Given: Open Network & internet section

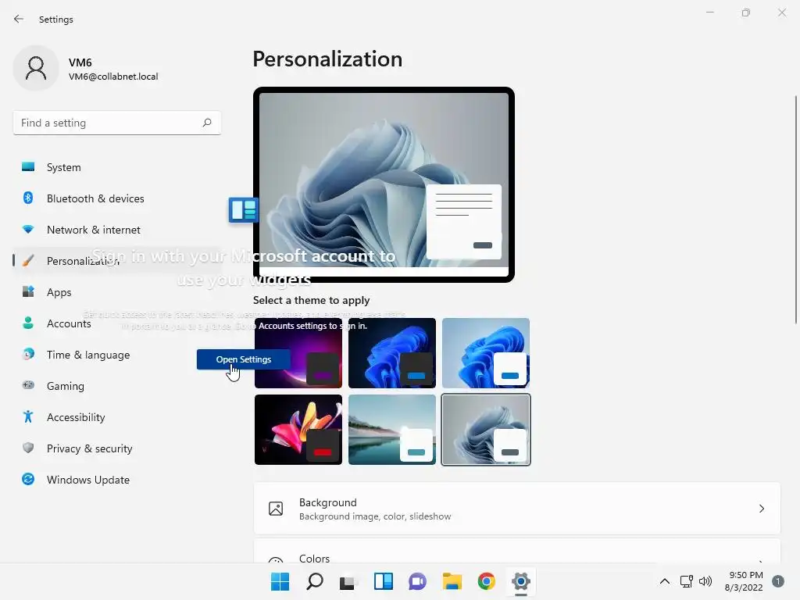Looking at the screenshot, I should (117, 229).
